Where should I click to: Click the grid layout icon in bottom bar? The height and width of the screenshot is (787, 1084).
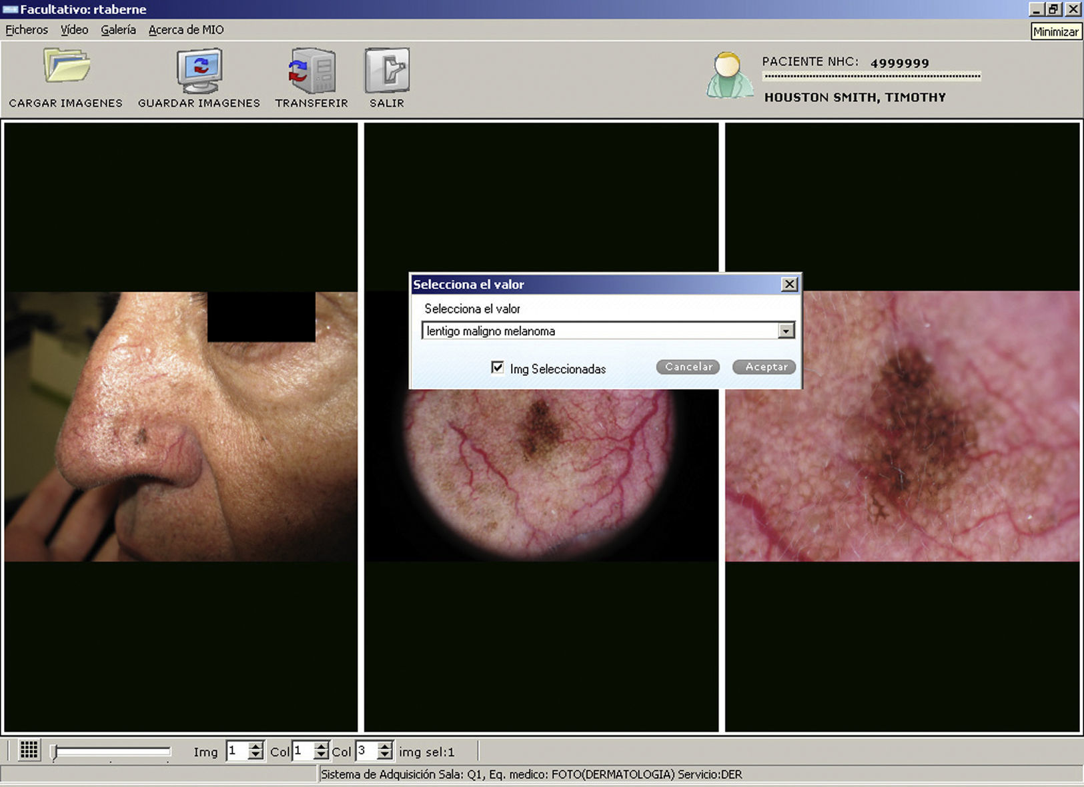29,750
